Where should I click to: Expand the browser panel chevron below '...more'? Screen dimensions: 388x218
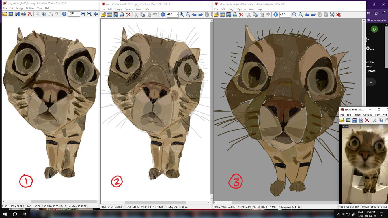(371, 82)
